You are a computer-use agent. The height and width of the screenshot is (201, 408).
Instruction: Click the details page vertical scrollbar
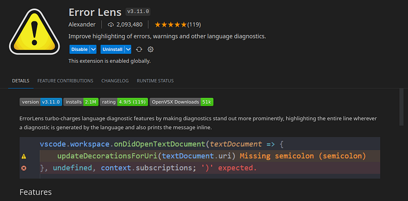point(401,107)
